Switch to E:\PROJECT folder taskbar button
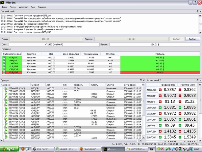 (x=137, y=149)
